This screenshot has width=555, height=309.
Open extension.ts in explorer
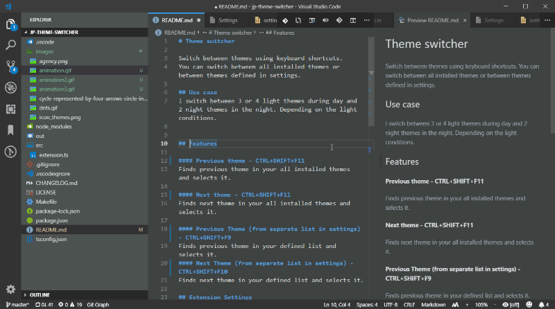click(85, 155)
